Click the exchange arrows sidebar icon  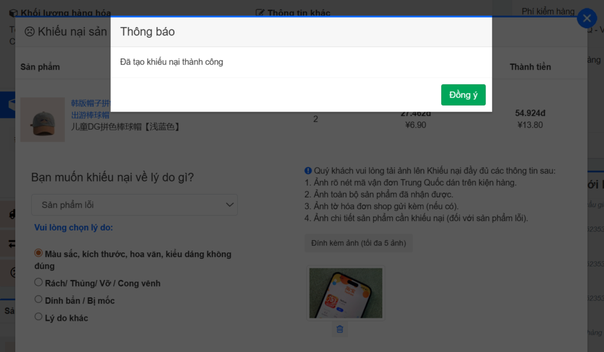(x=12, y=244)
